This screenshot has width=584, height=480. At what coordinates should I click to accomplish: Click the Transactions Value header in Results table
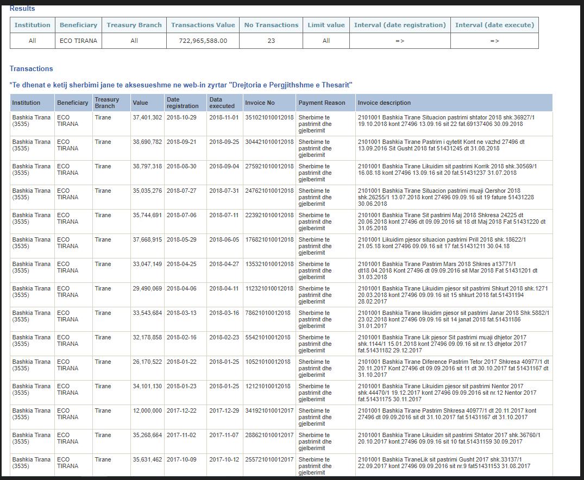tap(203, 25)
